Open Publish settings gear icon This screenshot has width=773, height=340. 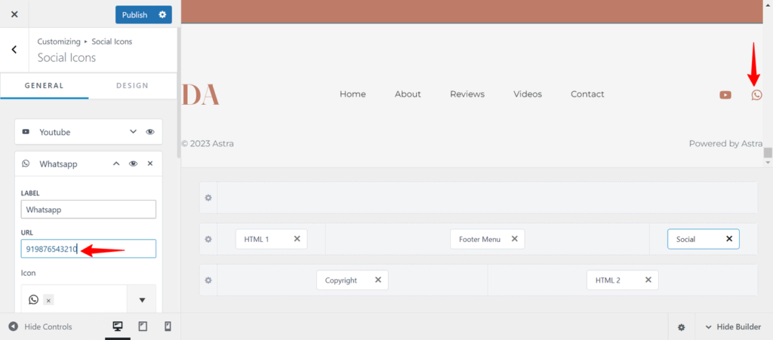pyautogui.click(x=162, y=14)
